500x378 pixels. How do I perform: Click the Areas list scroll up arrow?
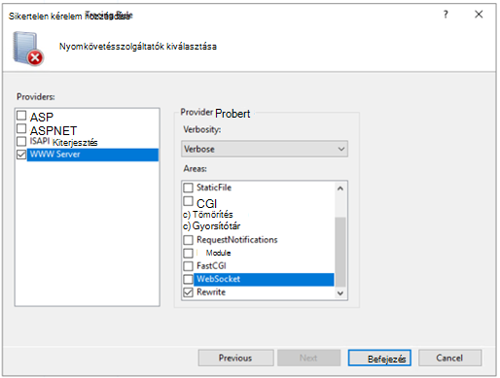(340, 189)
